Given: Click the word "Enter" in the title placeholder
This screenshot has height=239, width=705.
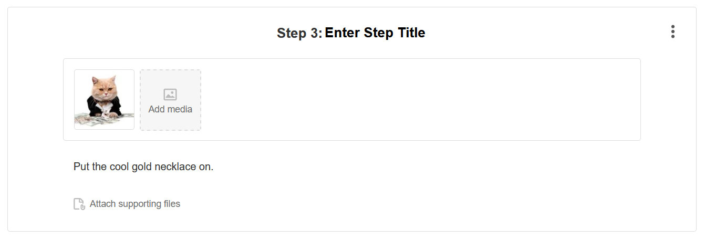Looking at the screenshot, I should pos(341,33).
